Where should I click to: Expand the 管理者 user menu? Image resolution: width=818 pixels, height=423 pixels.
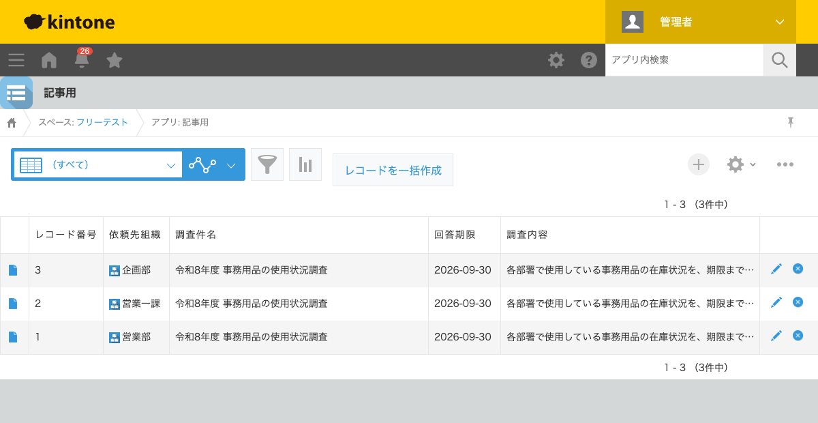[780, 22]
